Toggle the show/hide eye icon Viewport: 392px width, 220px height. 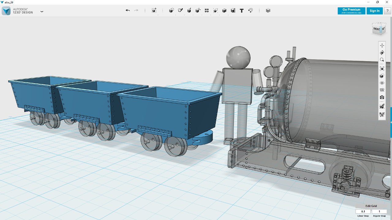(x=382, y=83)
